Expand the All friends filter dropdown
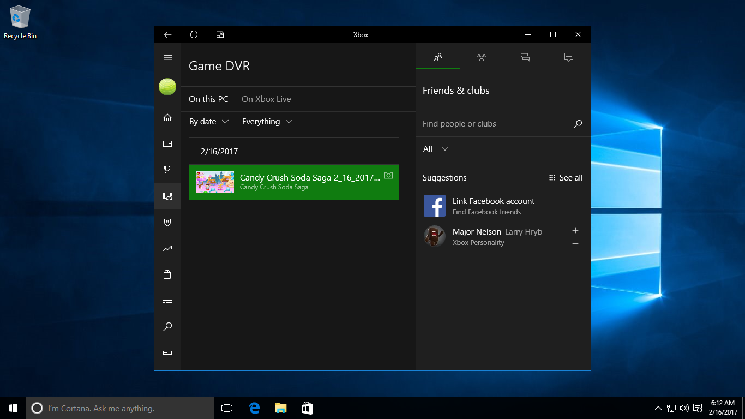Screen dimensions: 745x419 pyautogui.click(x=436, y=149)
